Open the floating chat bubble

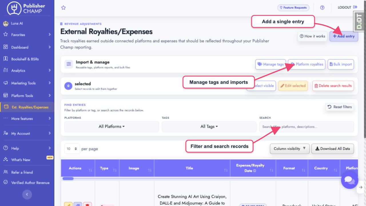[349, 180]
